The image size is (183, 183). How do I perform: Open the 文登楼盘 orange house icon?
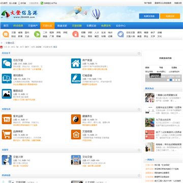point(76,135)
